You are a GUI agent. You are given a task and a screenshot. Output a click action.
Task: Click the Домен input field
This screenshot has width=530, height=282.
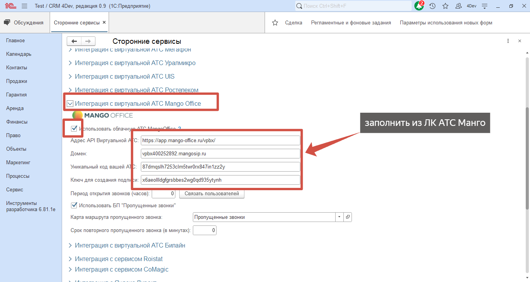click(x=220, y=153)
